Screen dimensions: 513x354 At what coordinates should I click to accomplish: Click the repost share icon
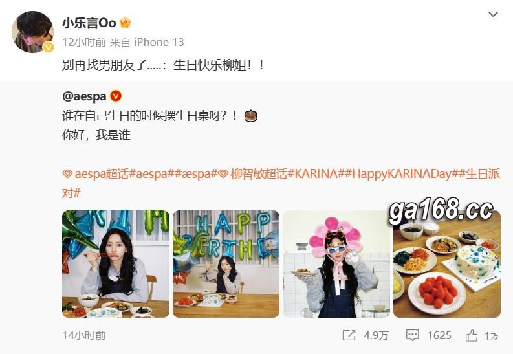click(x=349, y=335)
